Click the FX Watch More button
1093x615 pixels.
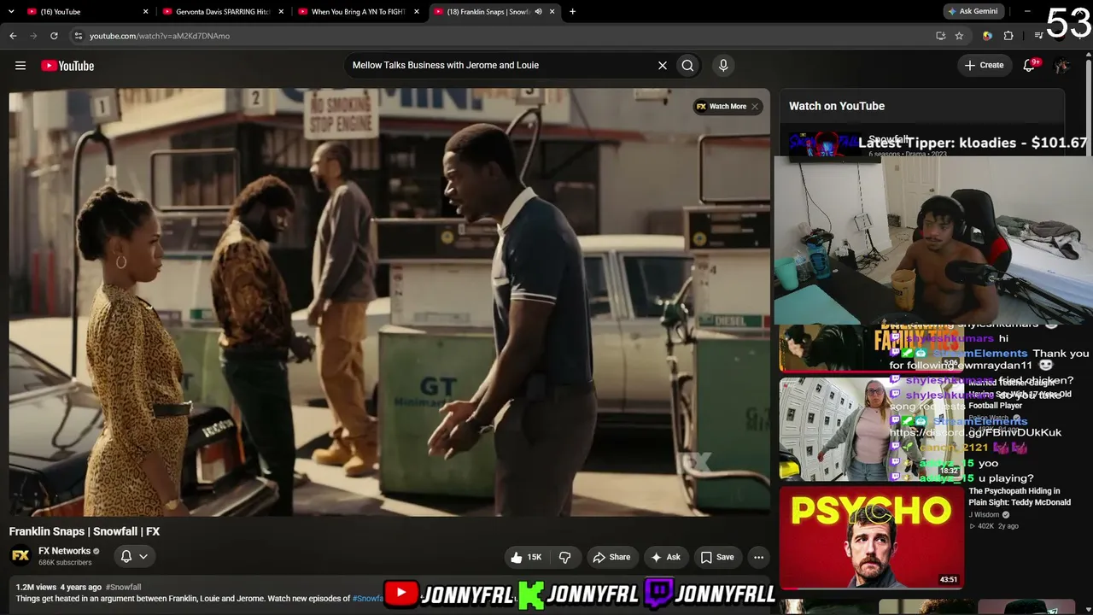coord(722,107)
